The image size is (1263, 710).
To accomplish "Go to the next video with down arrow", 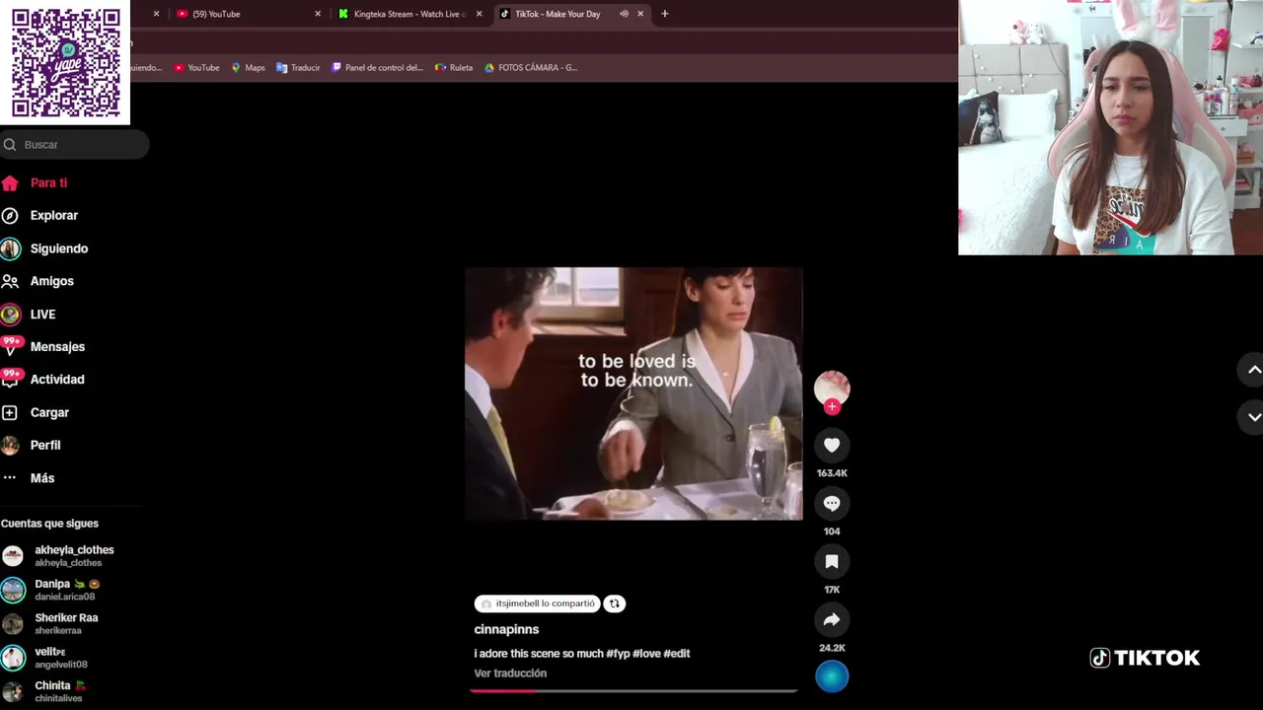I will [1254, 417].
